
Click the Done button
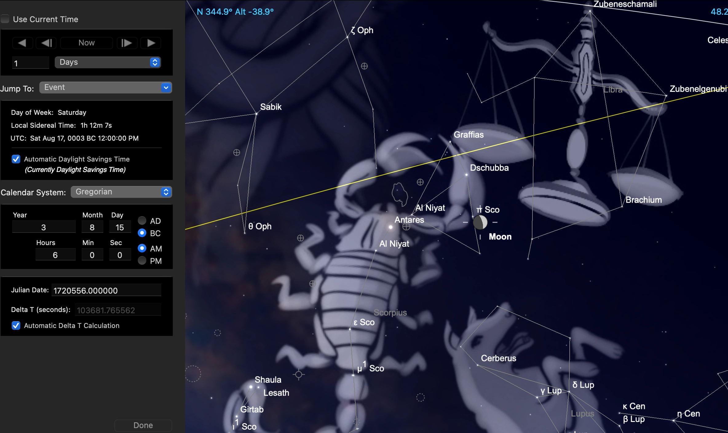pyautogui.click(x=143, y=425)
